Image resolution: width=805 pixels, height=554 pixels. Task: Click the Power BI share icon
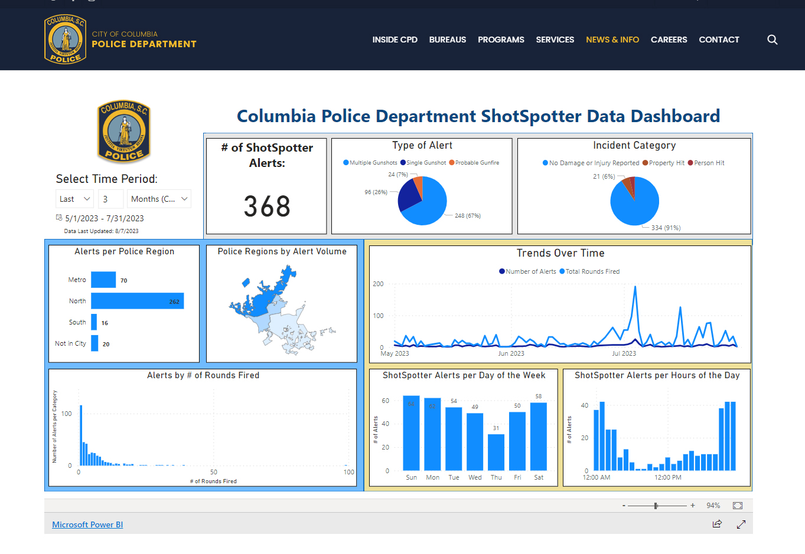pos(717,524)
